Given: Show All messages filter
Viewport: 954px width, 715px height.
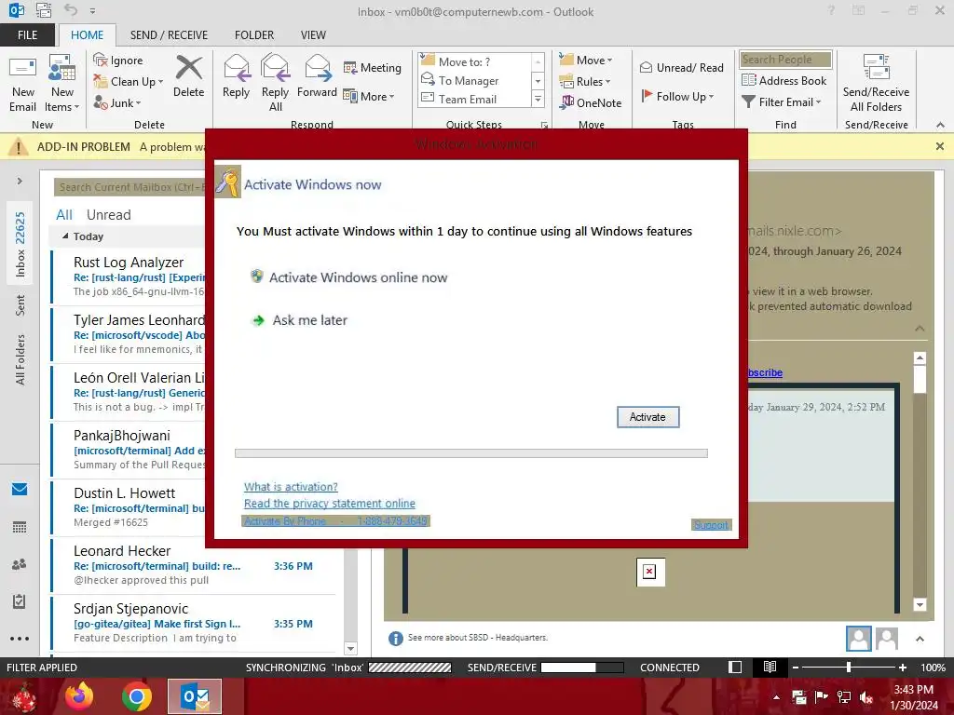Looking at the screenshot, I should pyautogui.click(x=64, y=215).
